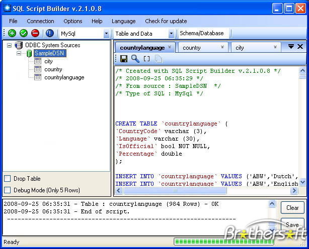
Task: Switch to the country tab
Action: tap(203, 48)
